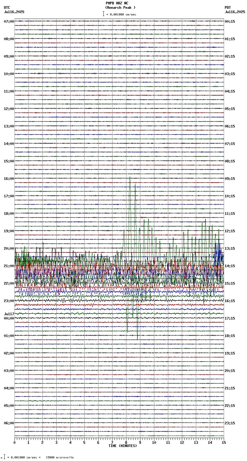The height and width of the screenshot is (461, 247).
Task: Click the '15:00' UTC time label
Action: click(9, 161)
